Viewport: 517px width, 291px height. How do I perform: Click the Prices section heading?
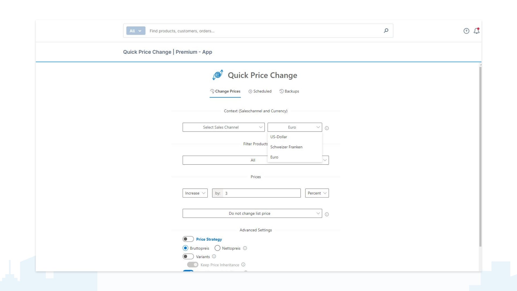point(256,177)
